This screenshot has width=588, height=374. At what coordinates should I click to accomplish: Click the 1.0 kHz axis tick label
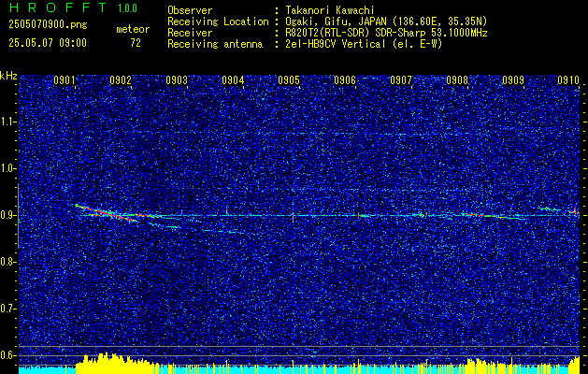coord(8,168)
